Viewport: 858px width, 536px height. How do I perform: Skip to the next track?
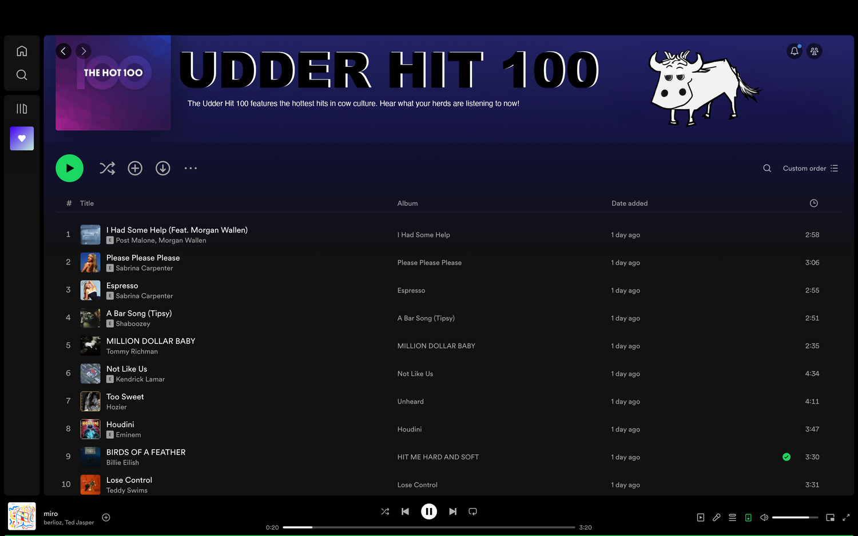click(x=452, y=511)
